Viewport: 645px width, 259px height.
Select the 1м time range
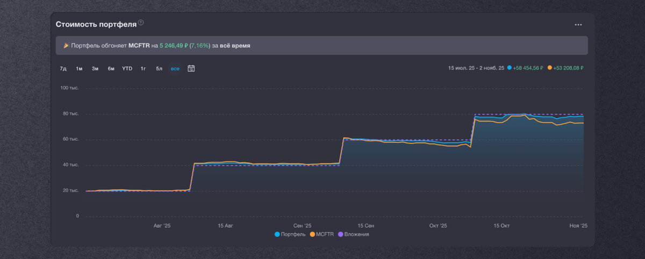[79, 69]
